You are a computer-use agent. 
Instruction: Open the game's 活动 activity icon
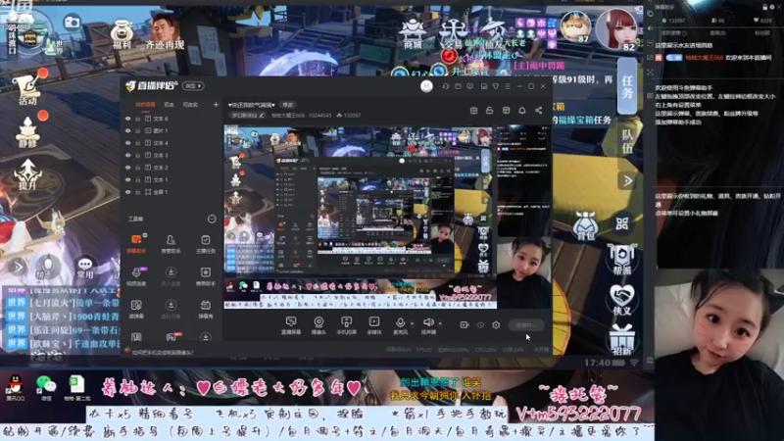[x=27, y=90]
